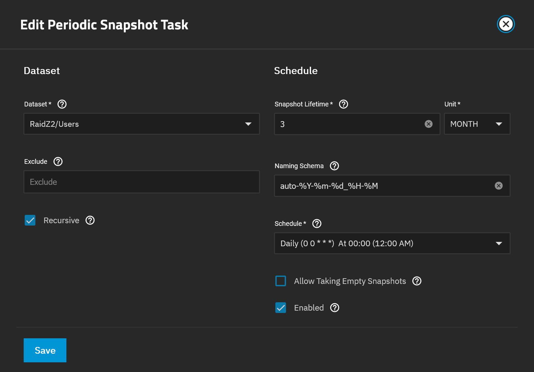Uncheck the Recursive option
The width and height of the screenshot is (534, 372).
30,220
